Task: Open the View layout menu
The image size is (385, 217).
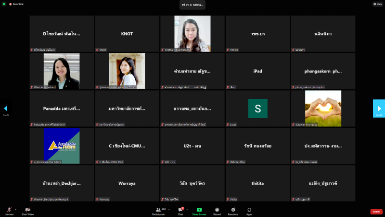Action: [377, 4]
